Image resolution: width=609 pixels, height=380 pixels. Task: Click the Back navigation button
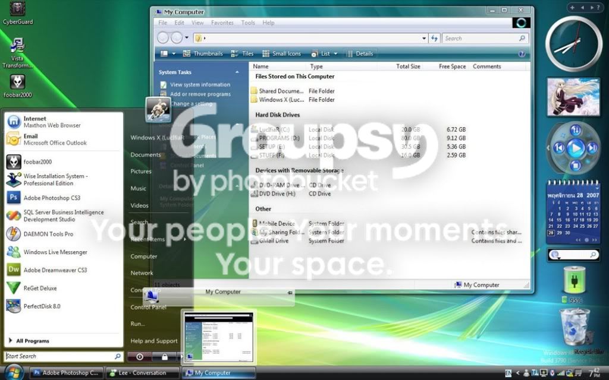(x=163, y=37)
